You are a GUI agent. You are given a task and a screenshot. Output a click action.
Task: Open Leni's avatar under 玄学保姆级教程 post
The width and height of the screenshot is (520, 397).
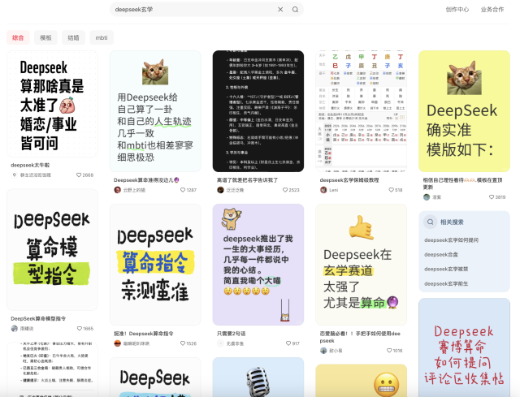pyautogui.click(x=323, y=190)
